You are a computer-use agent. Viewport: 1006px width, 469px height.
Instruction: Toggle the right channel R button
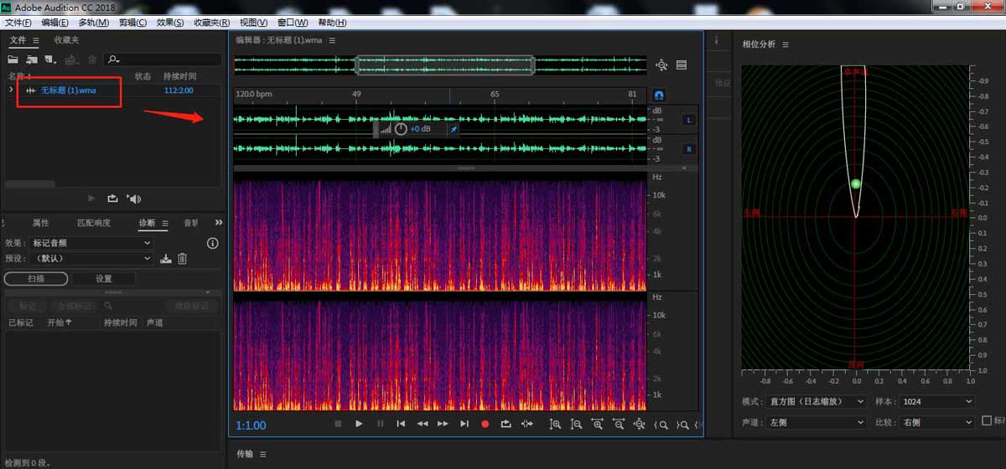[689, 149]
